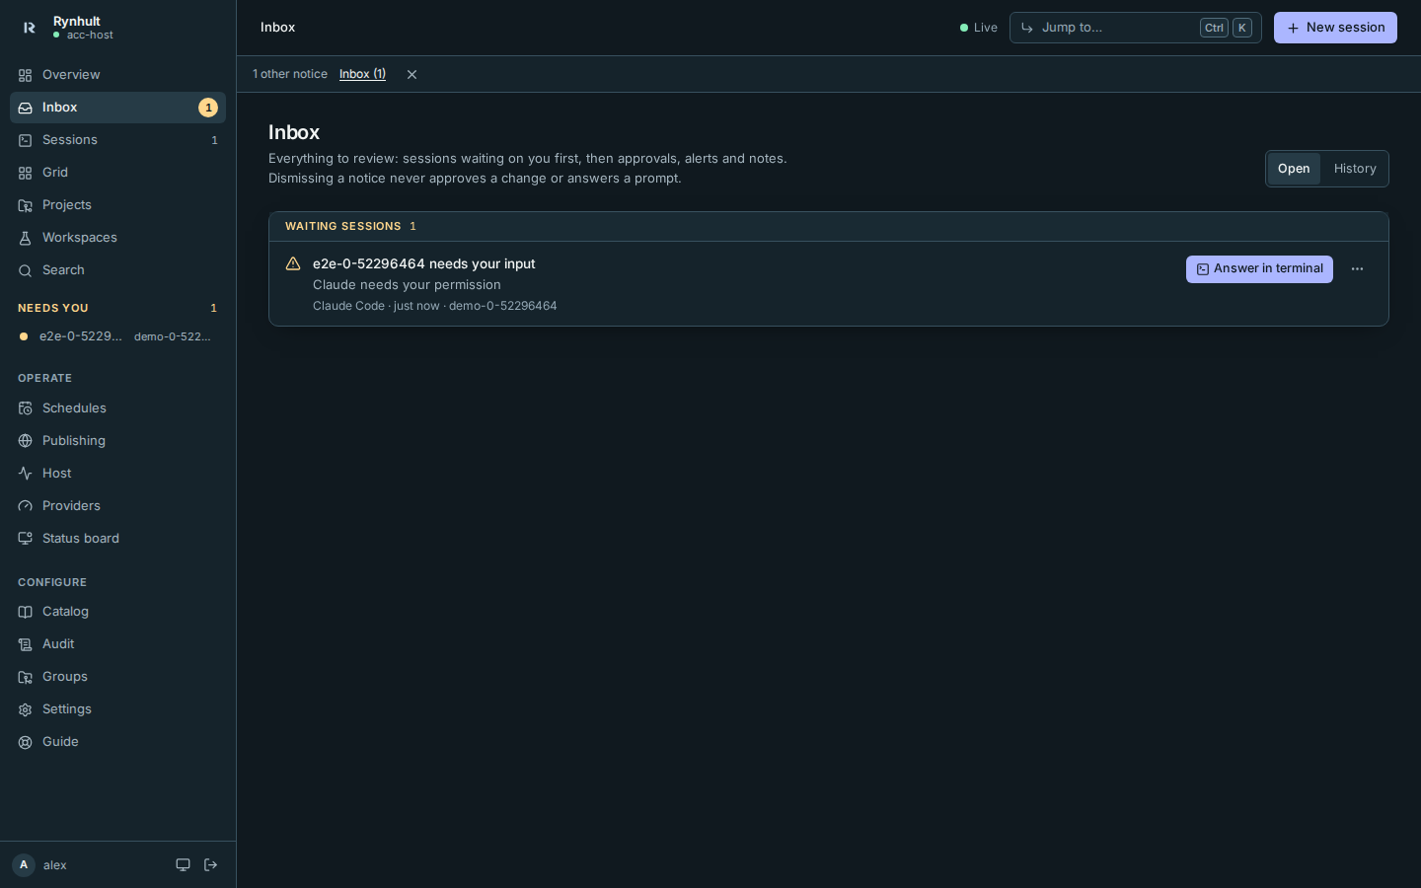Follow the Inbox (1) notice link
This screenshot has height=888, width=1421.
[362, 74]
